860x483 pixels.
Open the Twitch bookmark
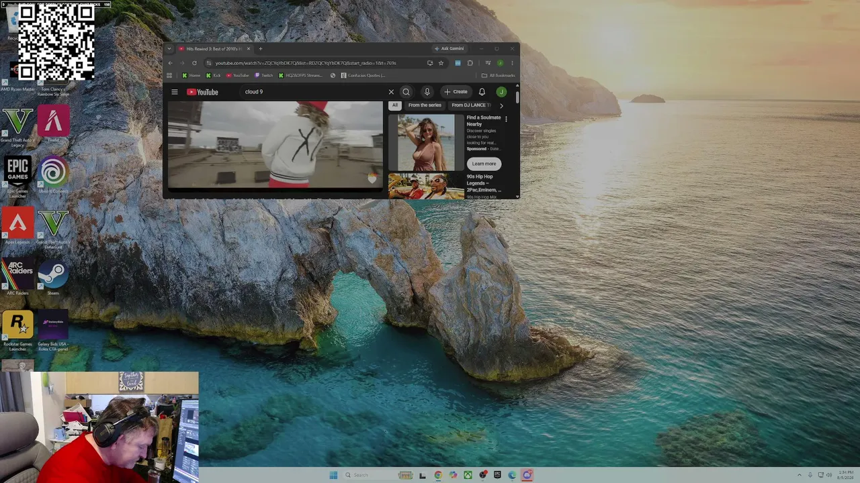263,76
